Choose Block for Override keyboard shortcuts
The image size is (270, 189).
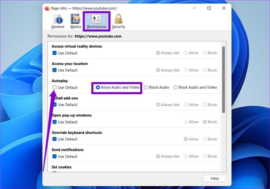pos(205,139)
